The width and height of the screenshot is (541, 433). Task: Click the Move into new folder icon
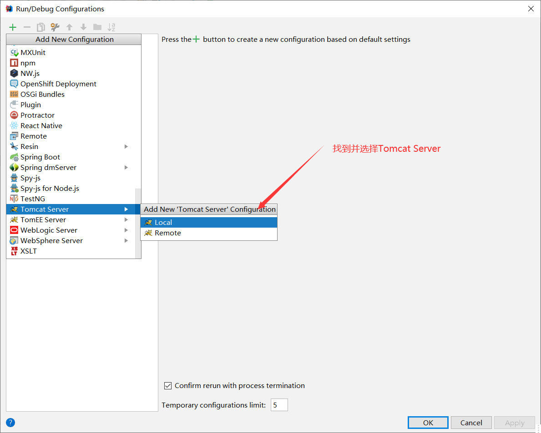click(97, 27)
